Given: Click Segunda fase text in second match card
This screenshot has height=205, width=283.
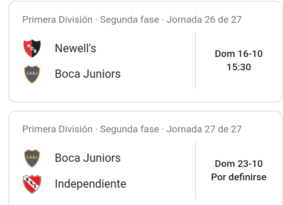Looking at the screenshot, I should 129,129.
